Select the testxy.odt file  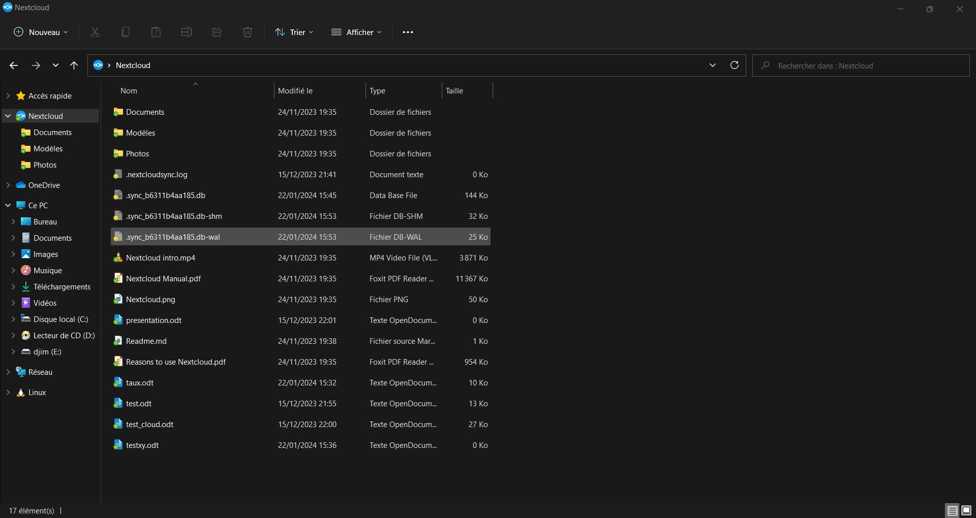pos(300,445)
